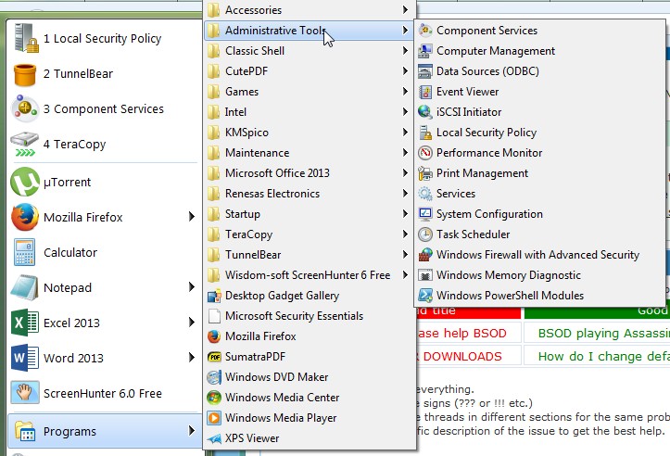
Task: Open the red DOWNLOADS thread link
Action: click(461, 356)
